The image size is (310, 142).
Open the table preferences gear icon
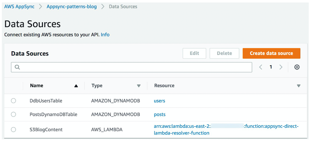click(x=297, y=67)
